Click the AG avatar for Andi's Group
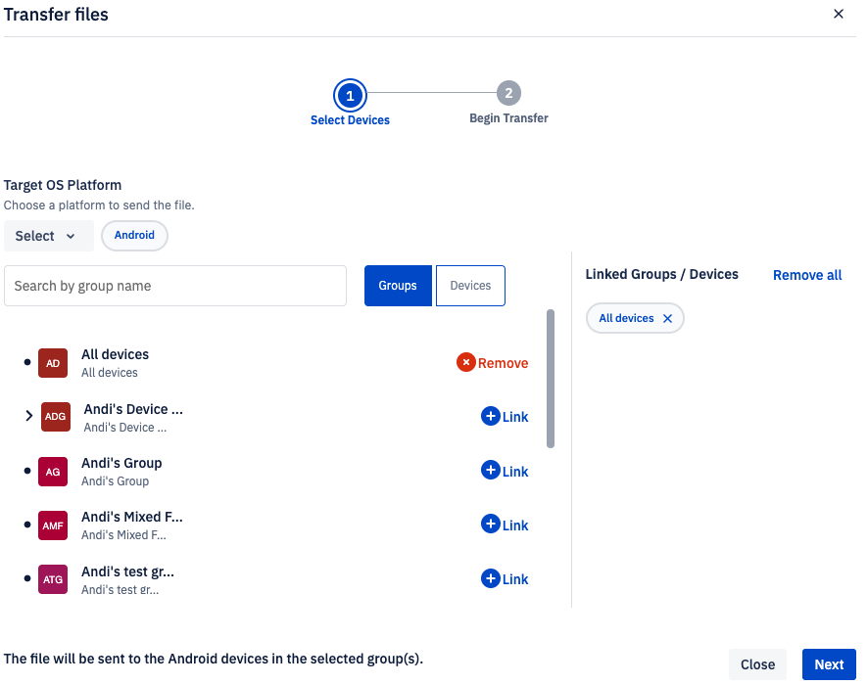868x685 pixels. pyautogui.click(x=53, y=472)
